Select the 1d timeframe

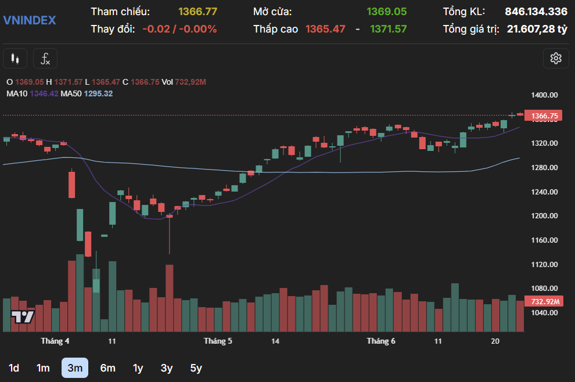[x=14, y=368]
